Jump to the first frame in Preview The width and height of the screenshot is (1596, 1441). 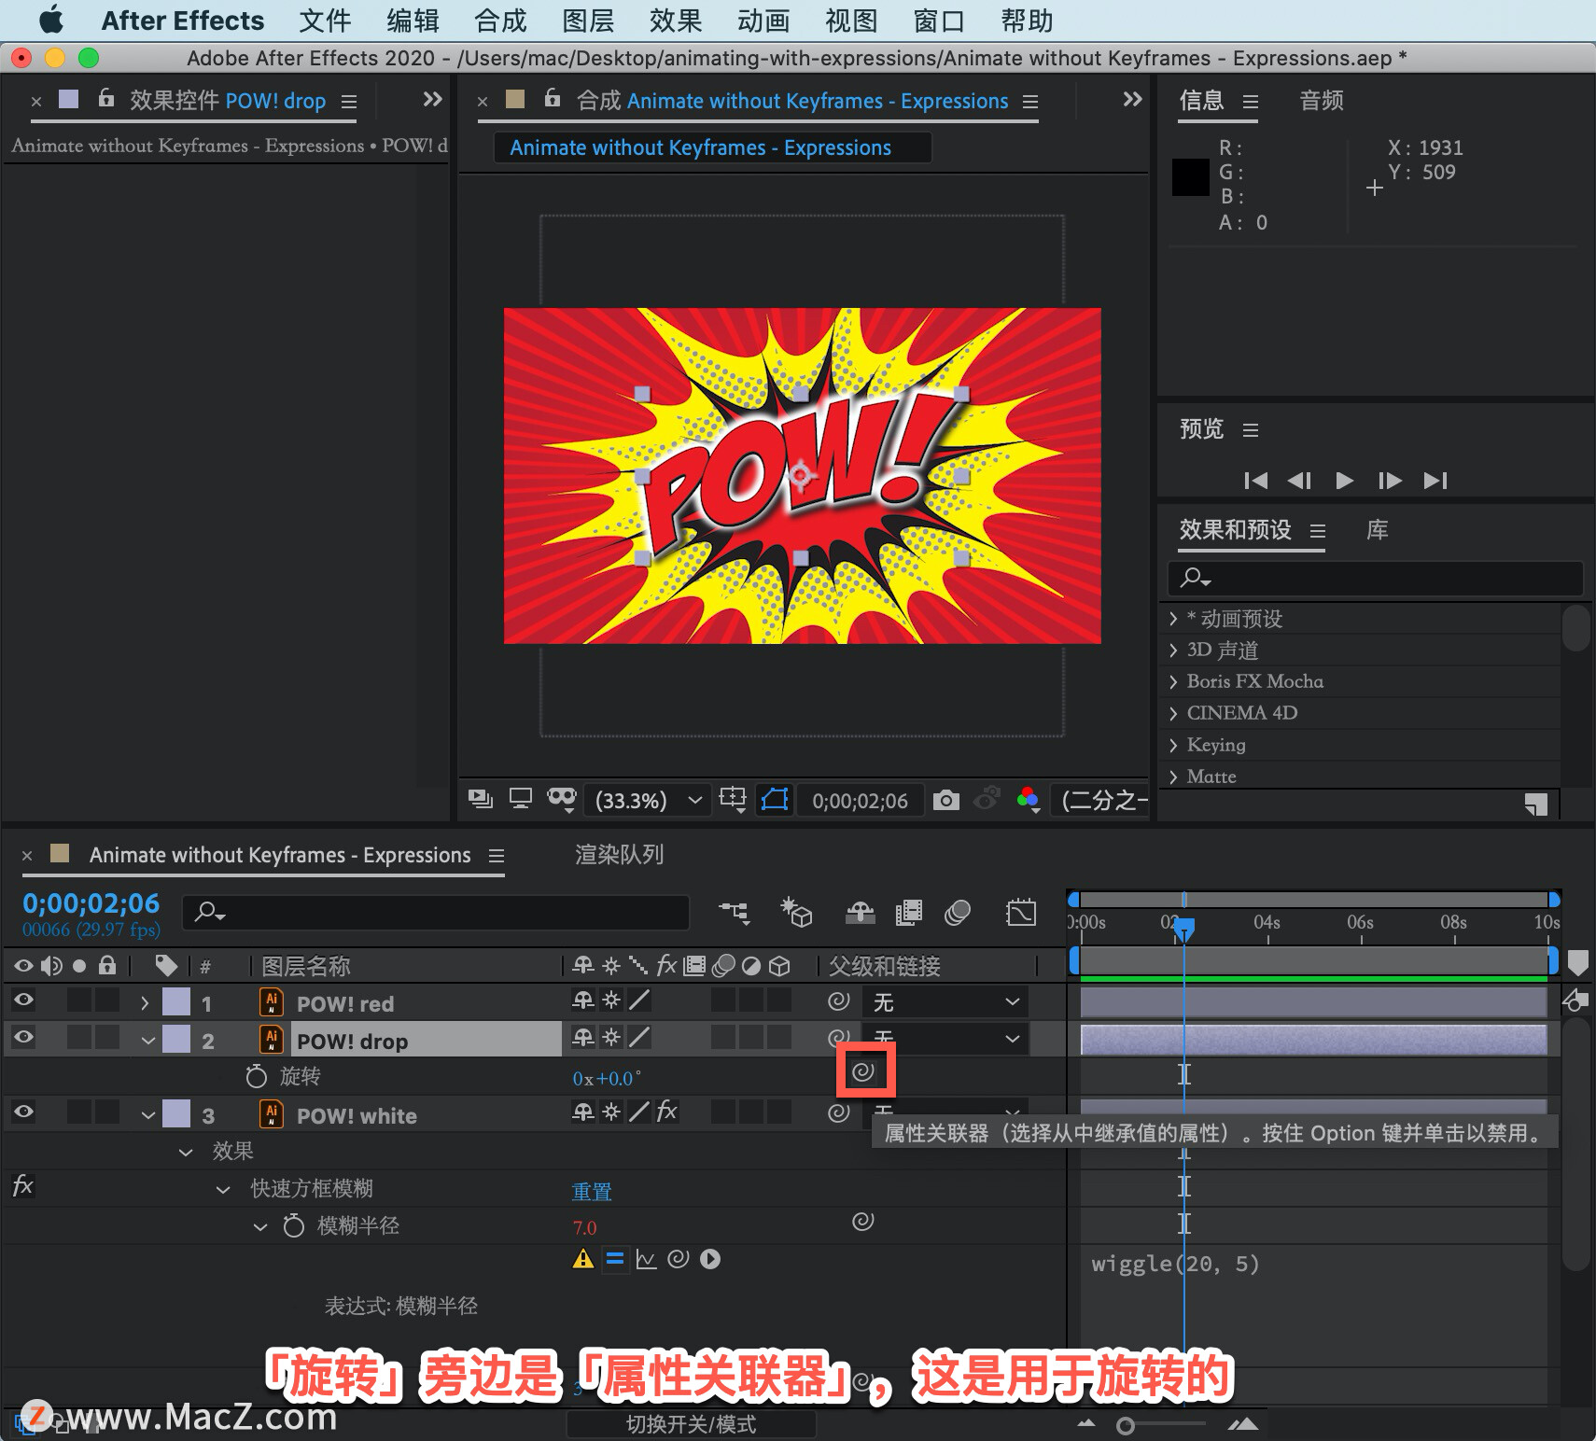1255,481
